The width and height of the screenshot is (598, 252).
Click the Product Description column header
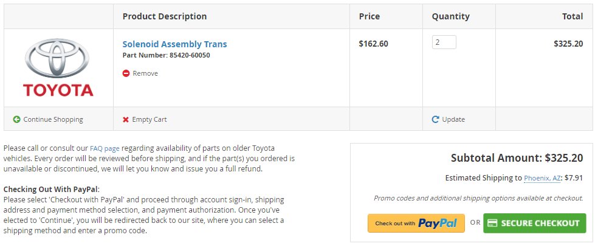click(x=165, y=16)
